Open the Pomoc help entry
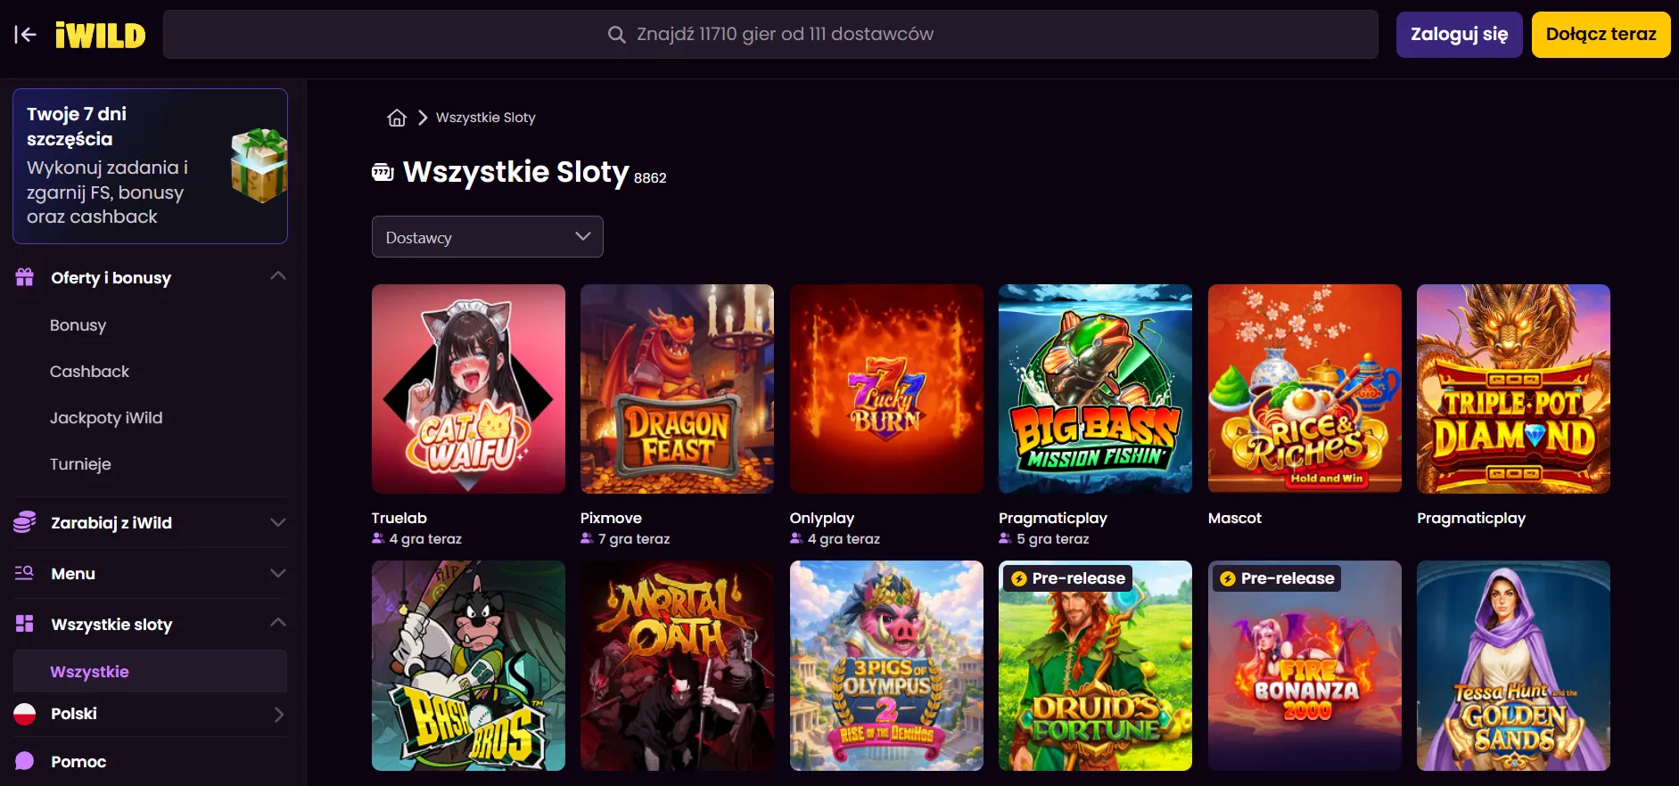 pos(78,761)
